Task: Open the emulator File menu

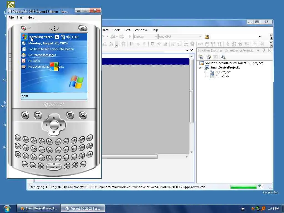Action: 11,17
